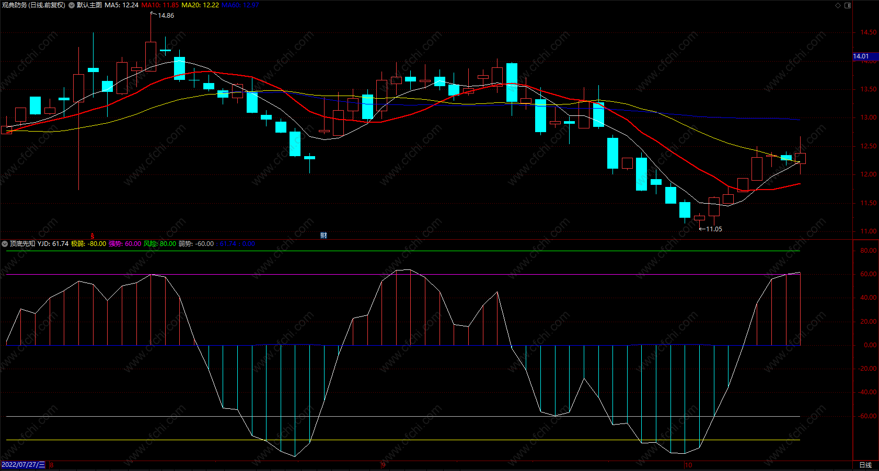Expand the 顶底先知 indicator dropdown arrow

point(5,244)
